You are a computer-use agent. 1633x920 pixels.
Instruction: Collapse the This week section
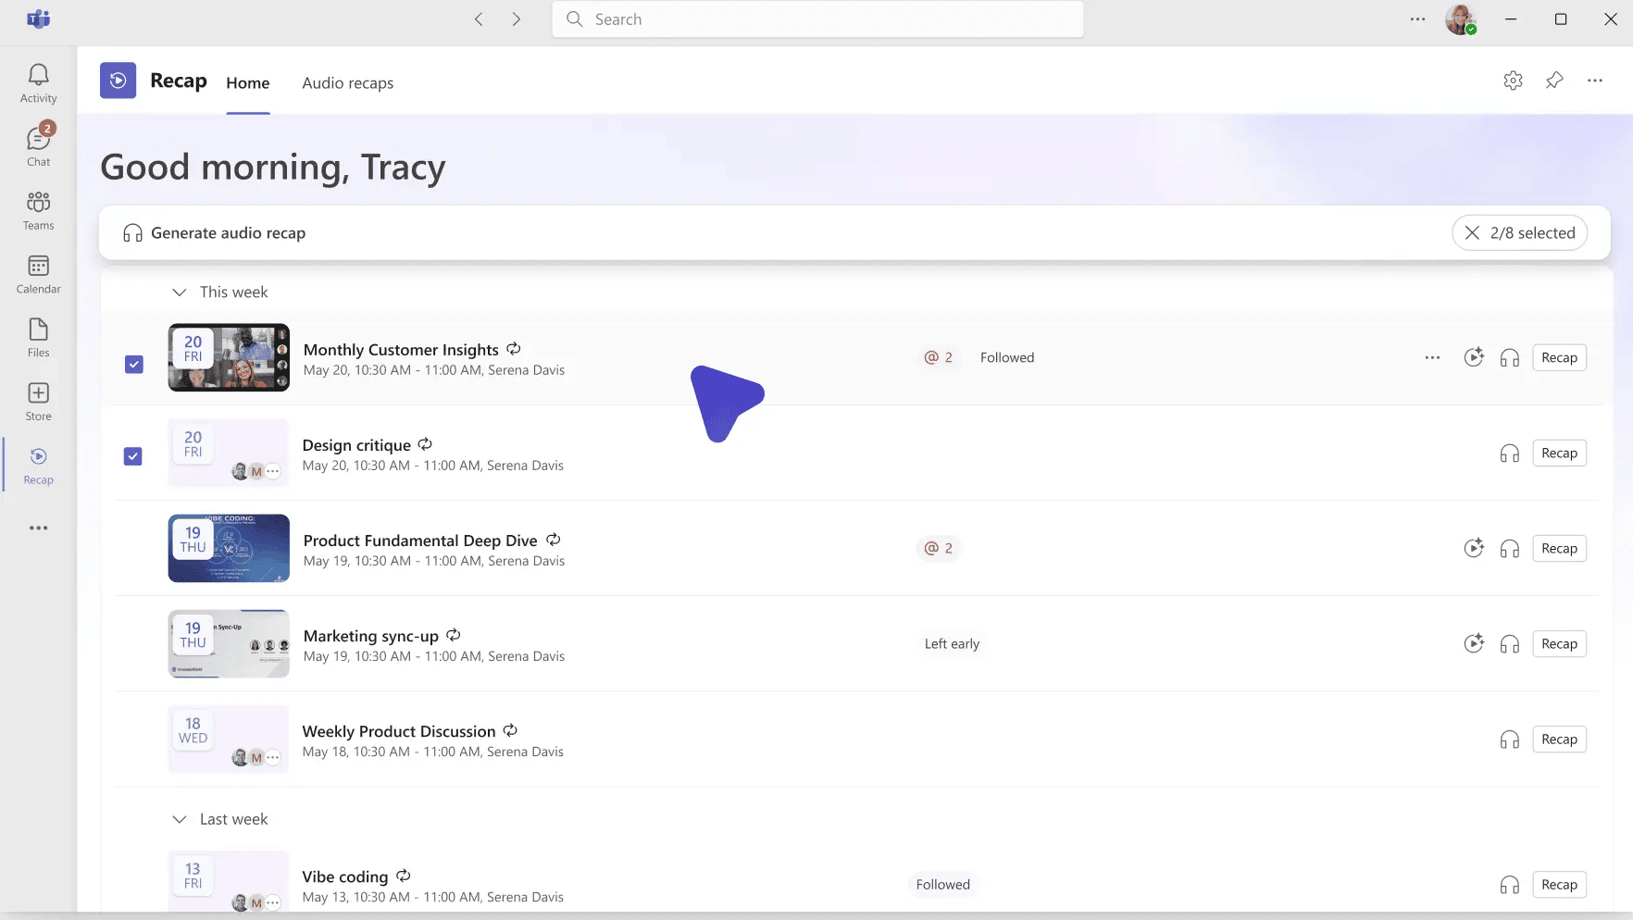pos(180,292)
